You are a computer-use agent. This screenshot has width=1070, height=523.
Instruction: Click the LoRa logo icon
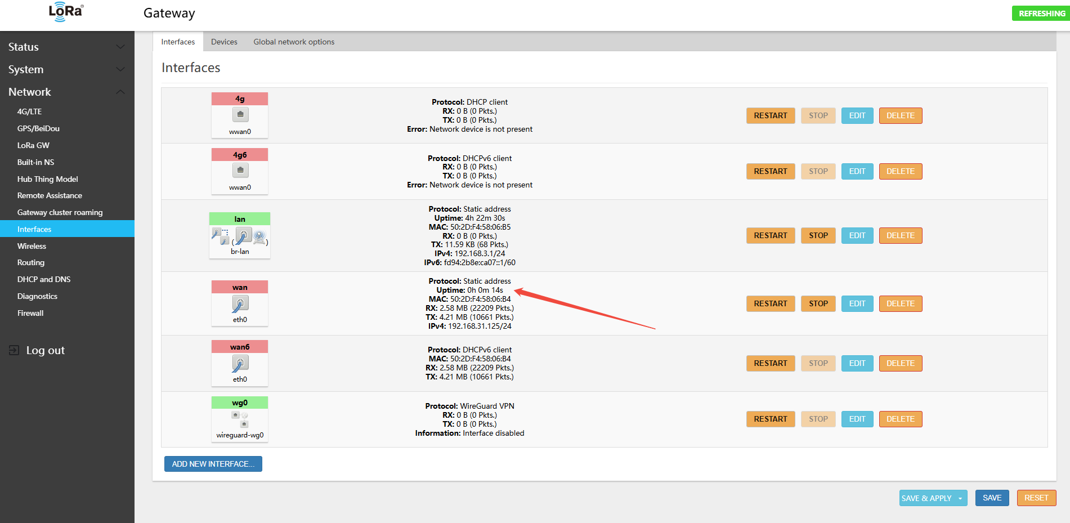tap(66, 12)
